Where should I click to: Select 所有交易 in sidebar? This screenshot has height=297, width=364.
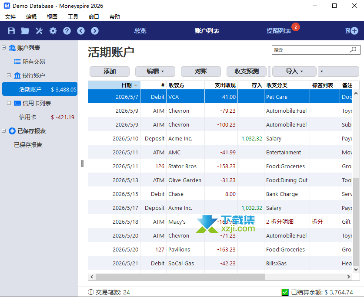(x=33, y=62)
